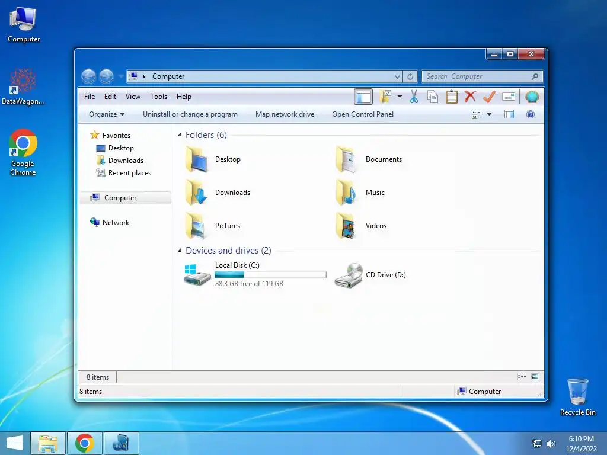Image resolution: width=607 pixels, height=455 pixels.
Task: Select the Downloads folder in content area
Action: tap(218, 193)
